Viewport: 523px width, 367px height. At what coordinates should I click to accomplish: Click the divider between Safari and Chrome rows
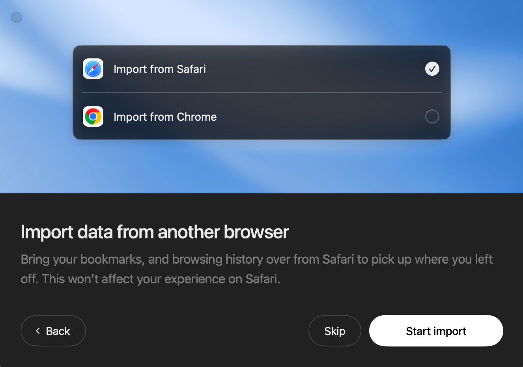[x=261, y=93]
